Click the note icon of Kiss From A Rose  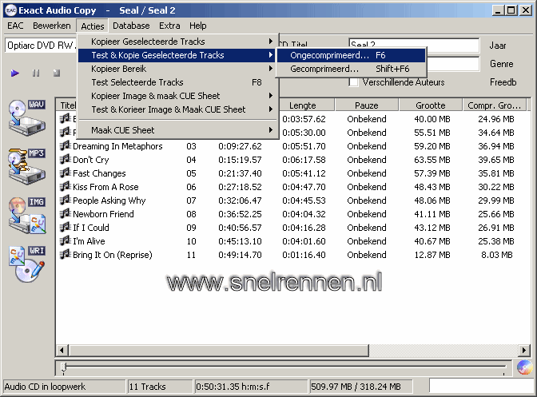pyautogui.click(x=65, y=187)
